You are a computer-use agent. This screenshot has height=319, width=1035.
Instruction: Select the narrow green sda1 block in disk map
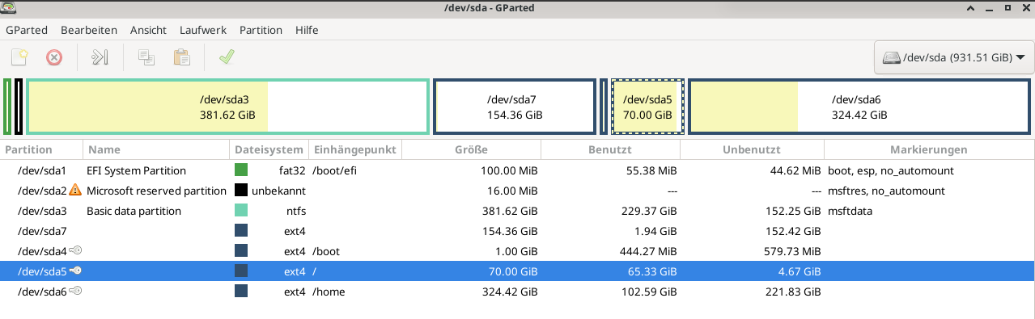tap(7, 107)
